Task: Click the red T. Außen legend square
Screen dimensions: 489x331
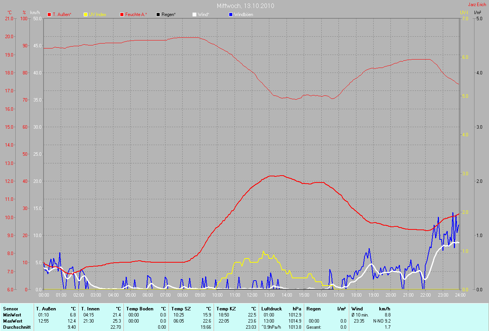Action: [49, 15]
